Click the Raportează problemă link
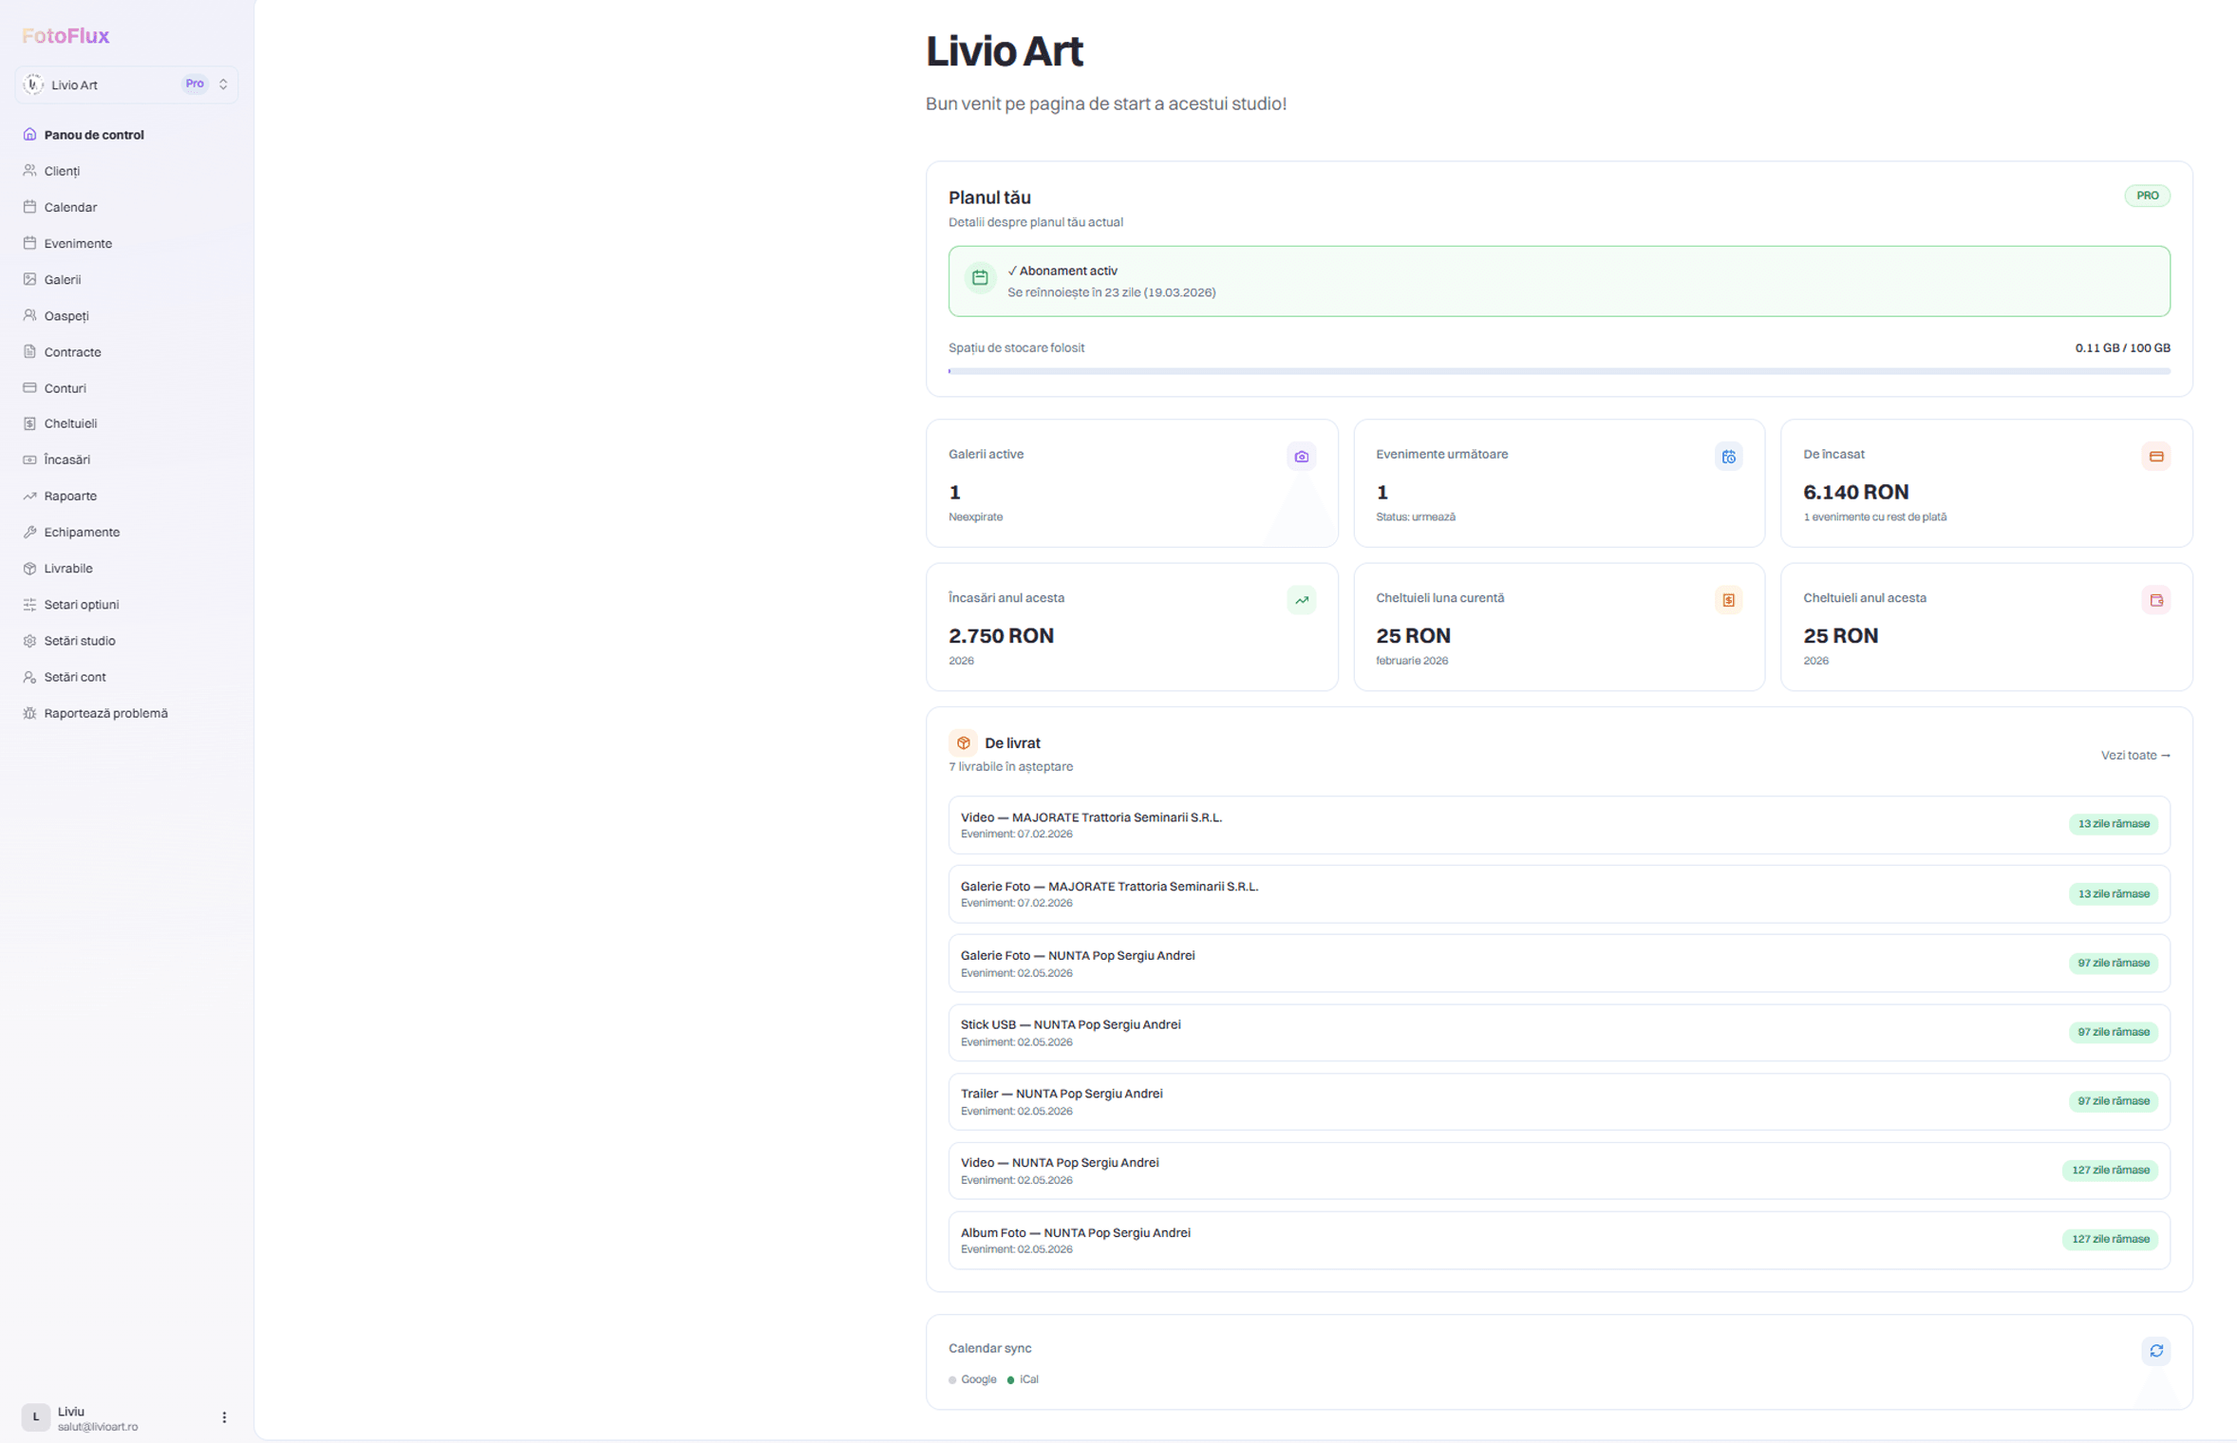 click(x=105, y=713)
